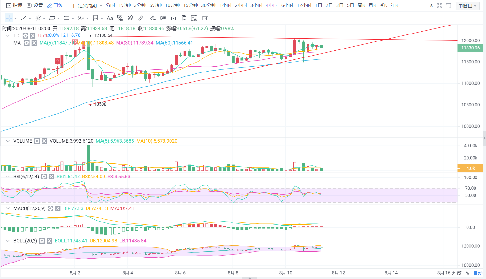Open RSI indicator settings gear
This screenshot has width=486, height=279.
pyautogui.click(x=44, y=177)
